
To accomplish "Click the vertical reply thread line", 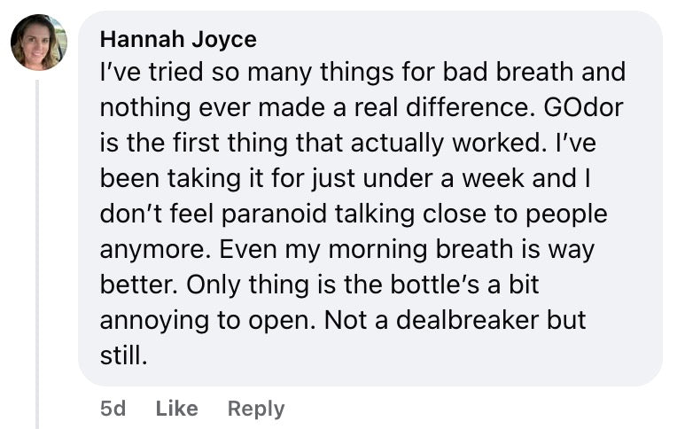I will [x=37, y=254].
